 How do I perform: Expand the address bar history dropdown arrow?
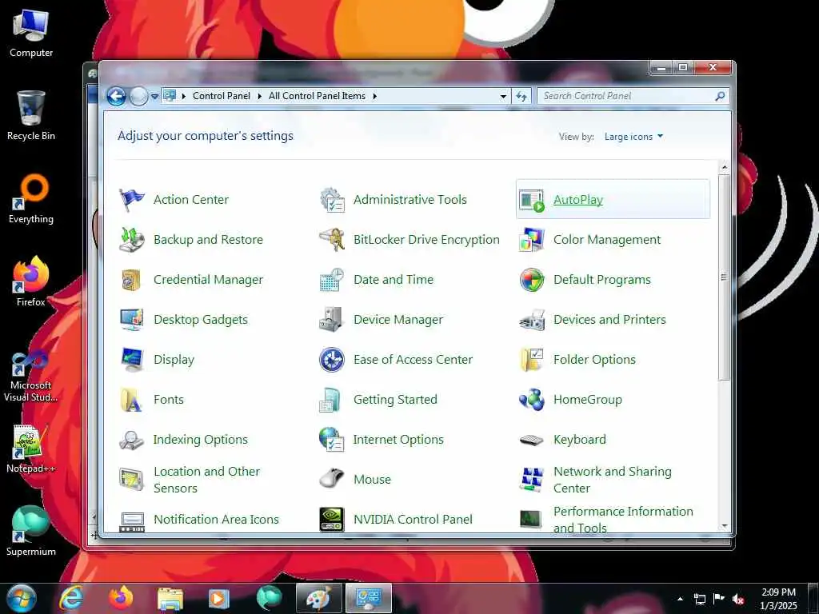click(503, 96)
